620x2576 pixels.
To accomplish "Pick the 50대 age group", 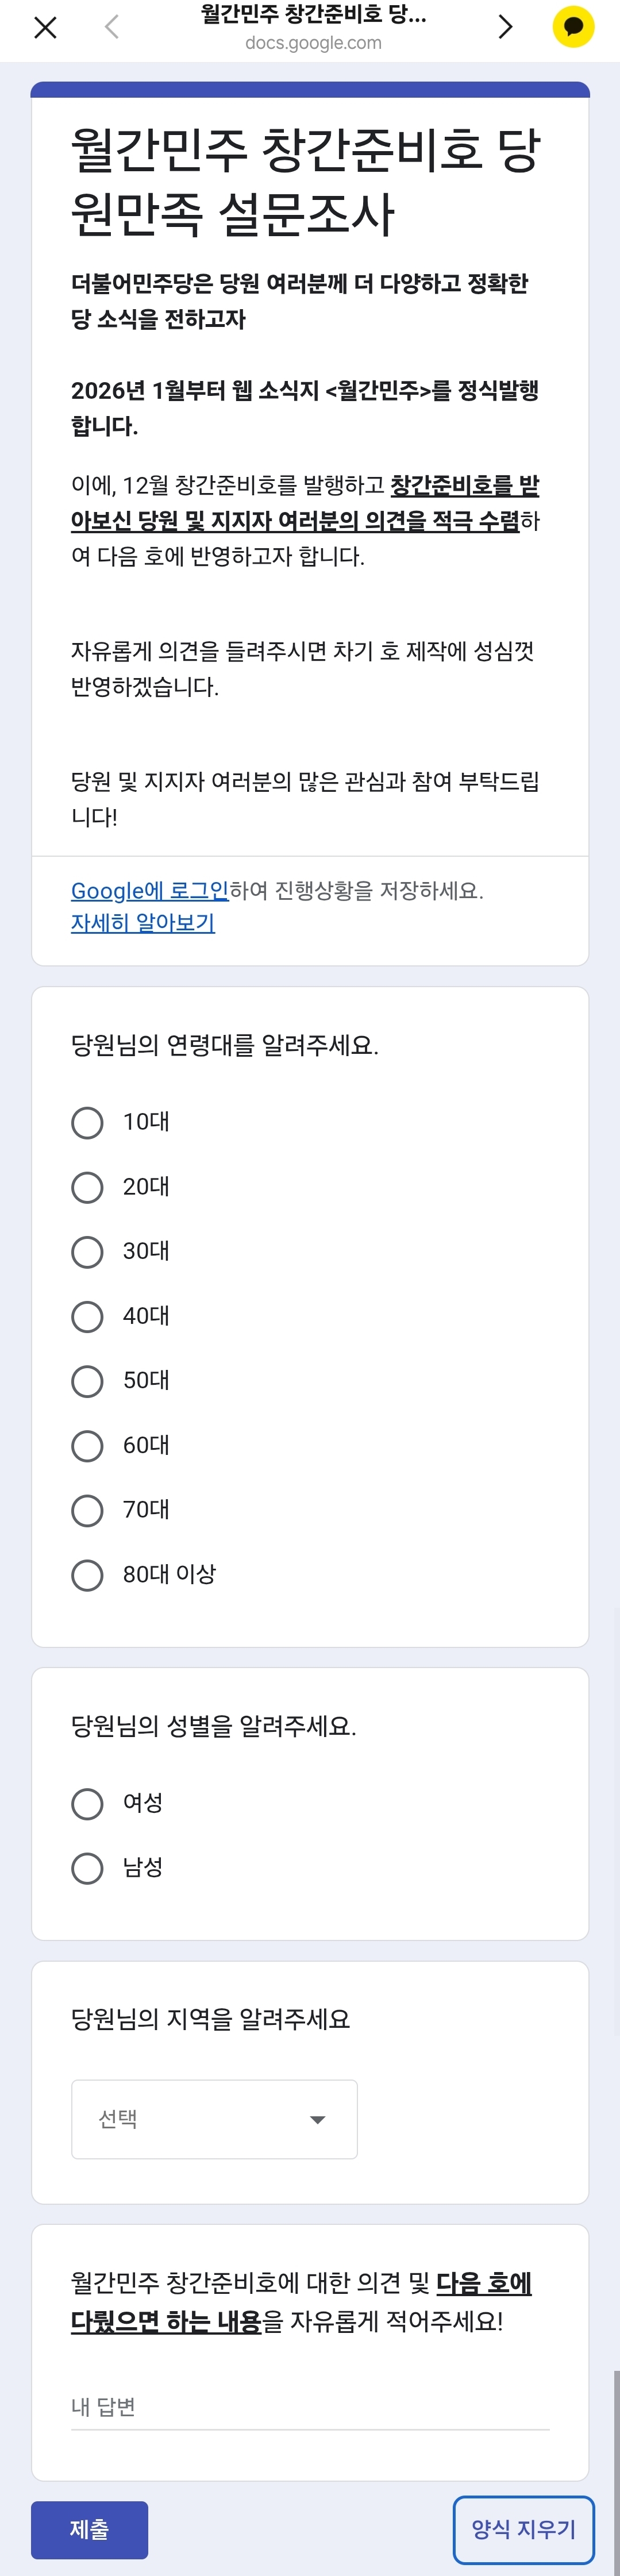I will point(87,1381).
